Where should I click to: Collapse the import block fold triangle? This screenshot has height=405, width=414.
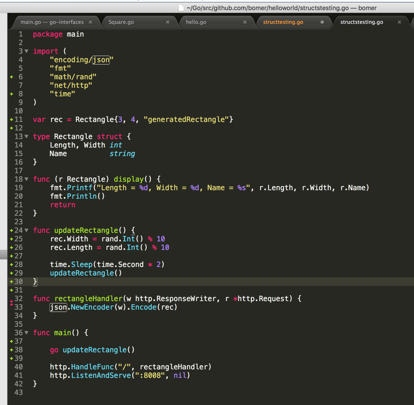click(x=26, y=51)
